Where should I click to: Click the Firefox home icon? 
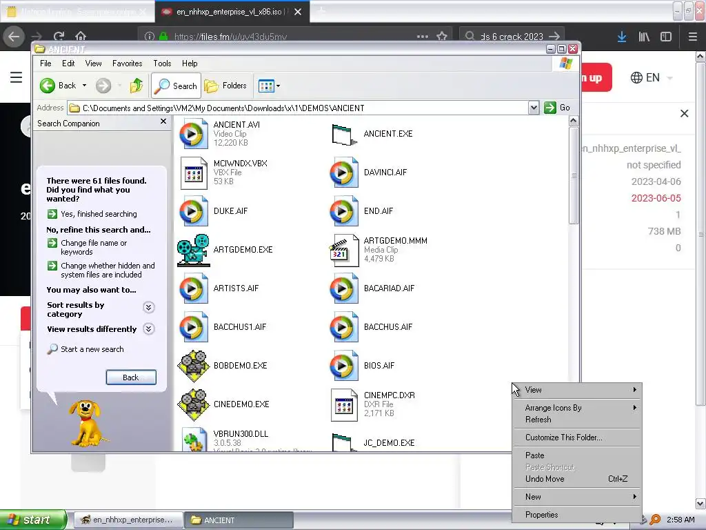coord(81,36)
